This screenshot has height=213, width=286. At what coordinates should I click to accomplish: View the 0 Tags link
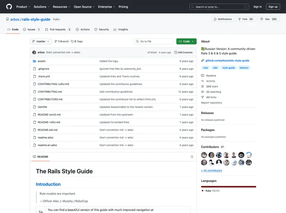coord(77,42)
